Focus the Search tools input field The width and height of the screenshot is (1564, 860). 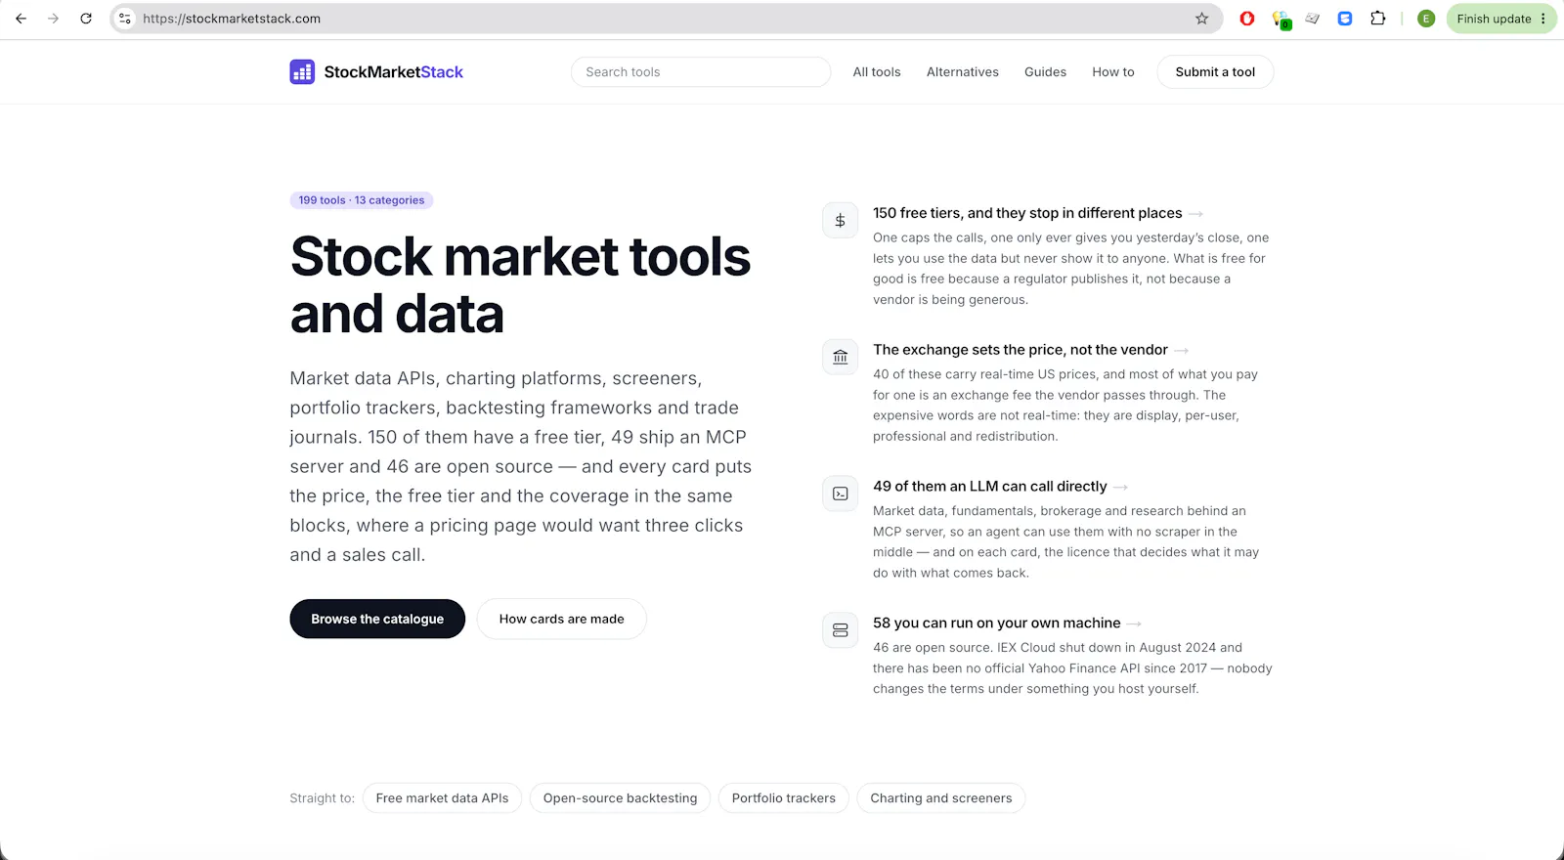click(x=701, y=72)
